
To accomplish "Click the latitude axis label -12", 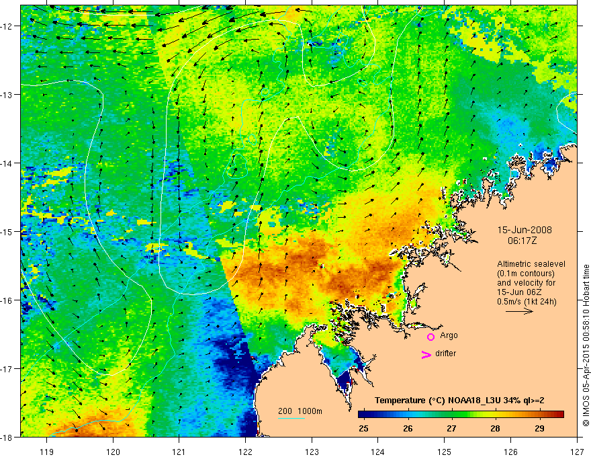I will coord(7,26).
